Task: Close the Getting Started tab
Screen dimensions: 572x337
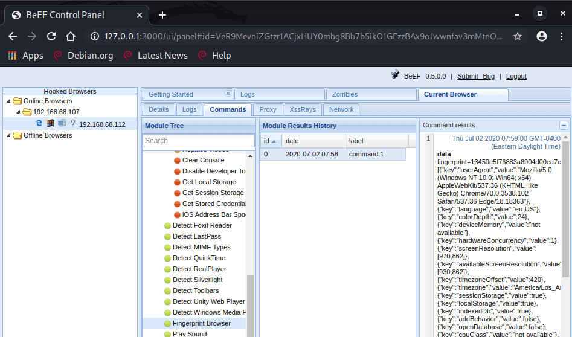Action: (x=228, y=94)
